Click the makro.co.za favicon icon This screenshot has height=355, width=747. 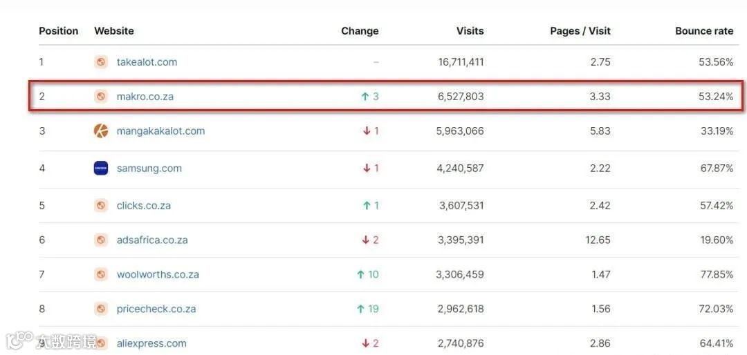tap(101, 97)
